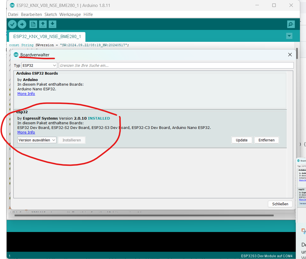Open the Datei menu
The image size is (306, 259).
coord(13,15)
